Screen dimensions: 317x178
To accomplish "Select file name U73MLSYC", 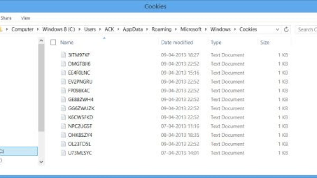I will 80,153.
